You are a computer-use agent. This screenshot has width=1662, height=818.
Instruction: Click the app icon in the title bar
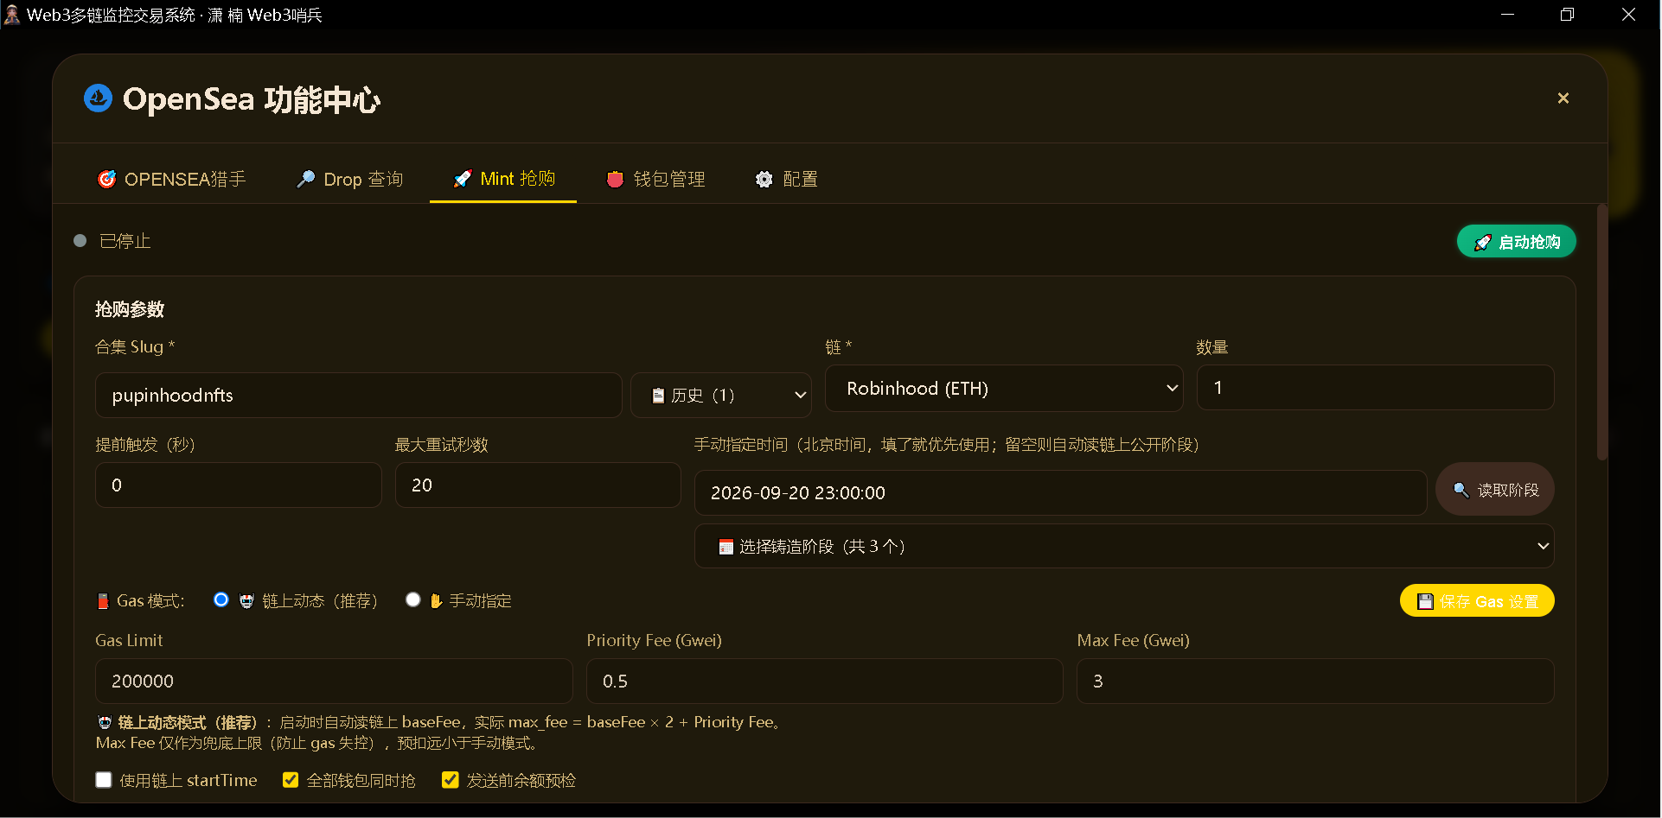coord(12,15)
